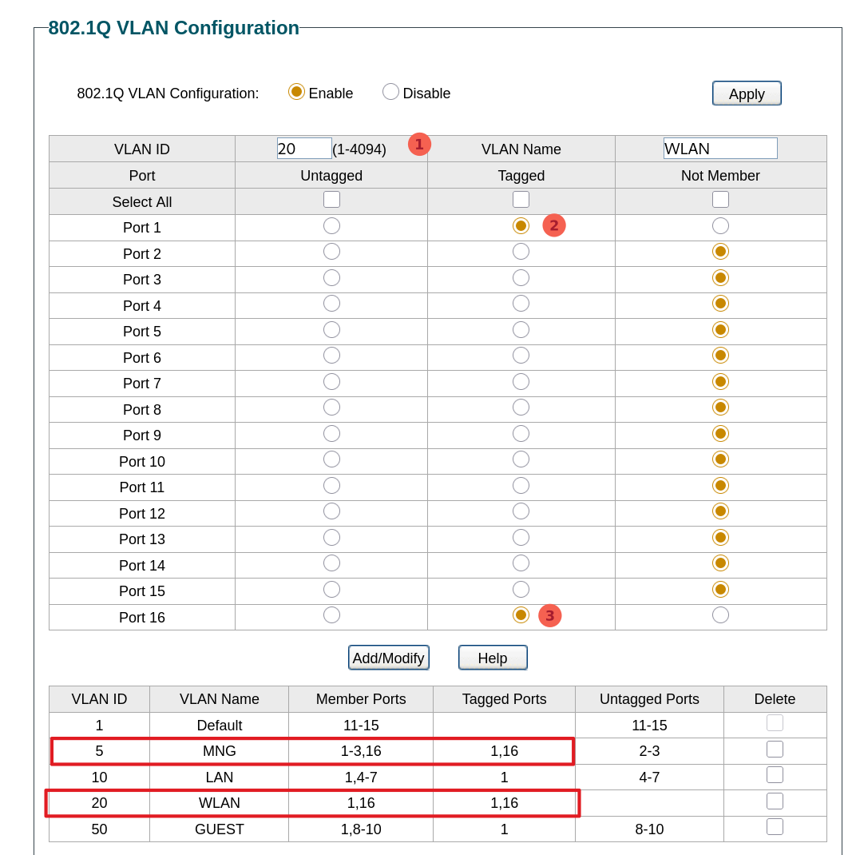Tick the delete checkbox for VLAN 10 LAN
856x855 pixels.
(x=775, y=775)
